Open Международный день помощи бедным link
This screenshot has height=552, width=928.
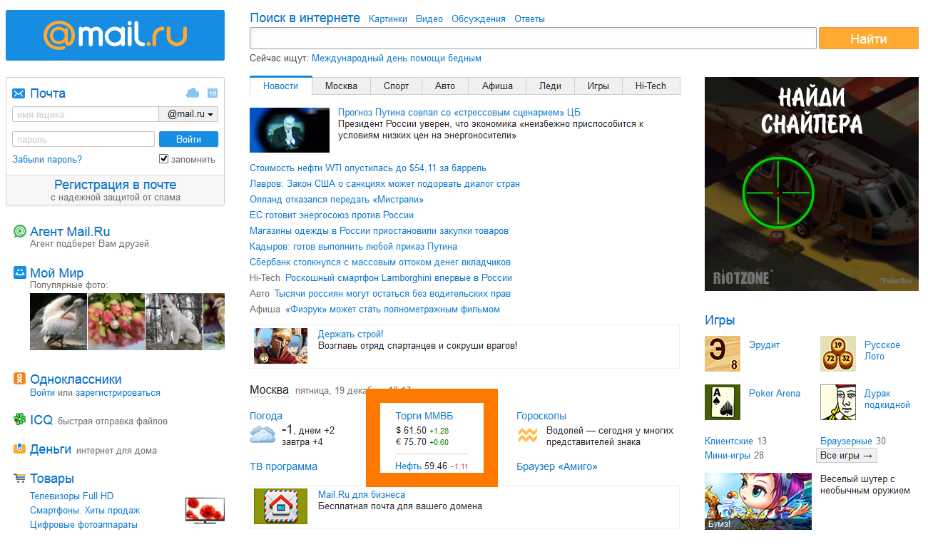pyautogui.click(x=397, y=58)
